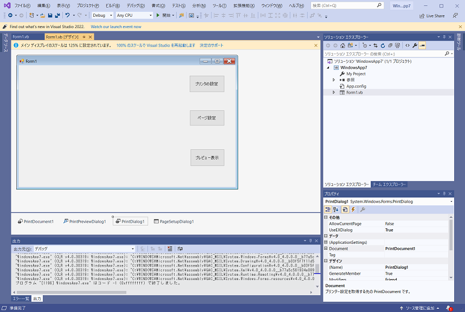Open the ツール(T) menu
The height and width of the screenshot is (312, 465).
click(x=219, y=5)
